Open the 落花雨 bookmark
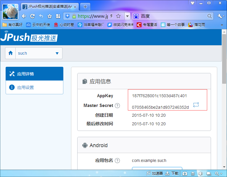227x177 pixels. point(197,25)
